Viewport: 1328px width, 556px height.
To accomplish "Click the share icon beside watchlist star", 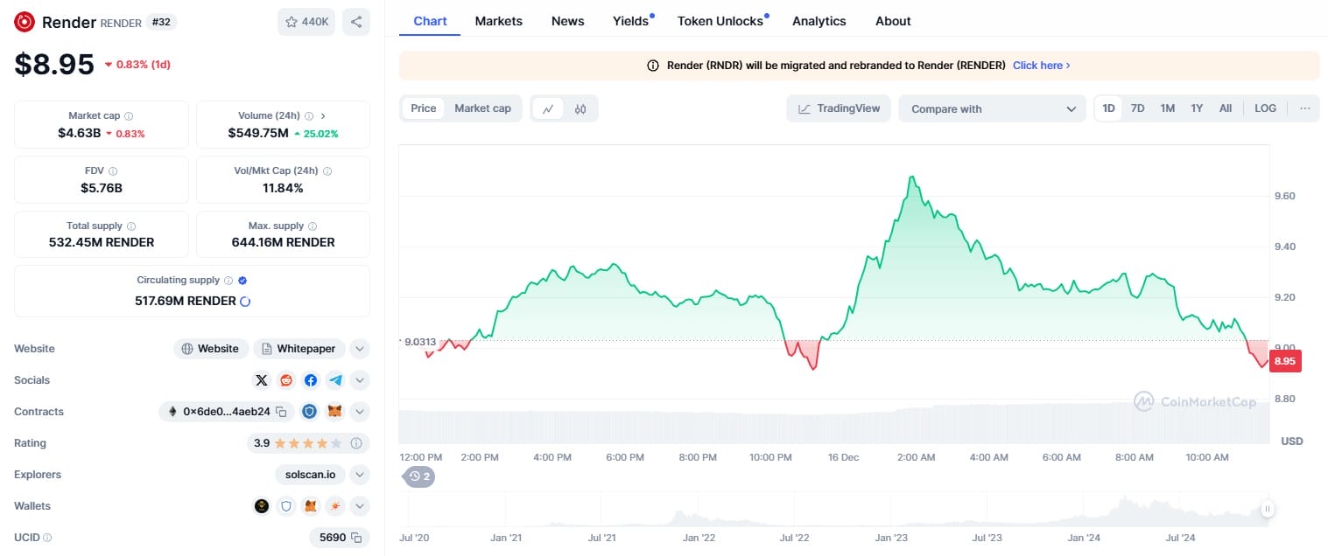I will (355, 22).
